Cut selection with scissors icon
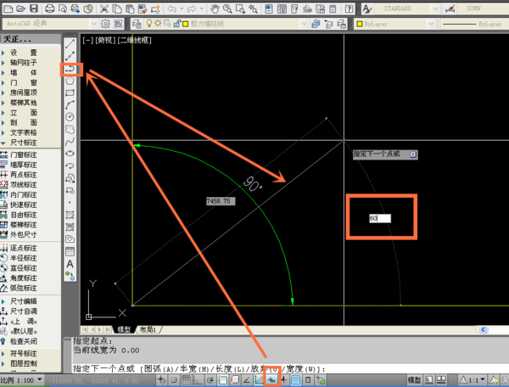The width and height of the screenshot is (509, 387). click(x=103, y=8)
